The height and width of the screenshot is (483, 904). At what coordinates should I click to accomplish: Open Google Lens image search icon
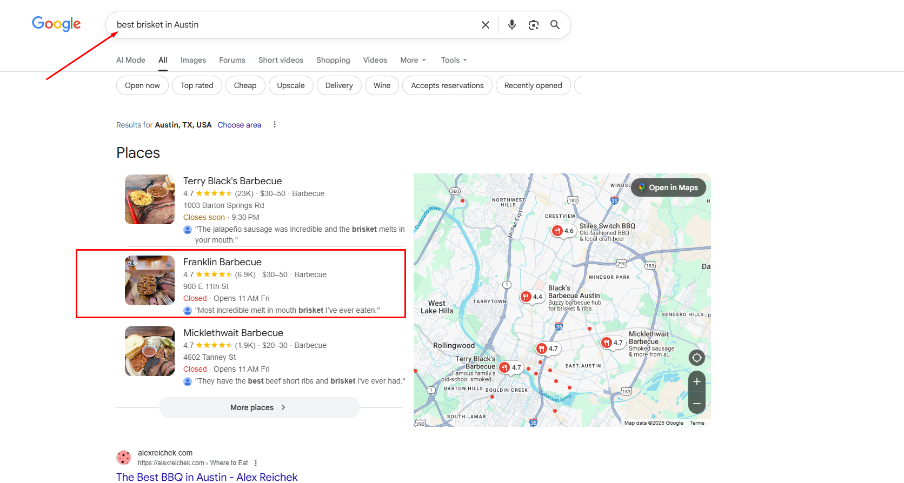click(x=534, y=25)
